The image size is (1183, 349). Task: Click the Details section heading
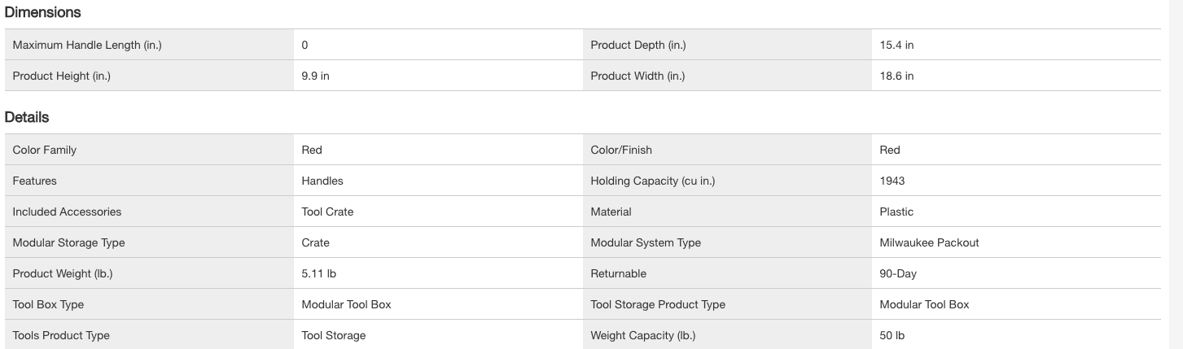pyautogui.click(x=27, y=117)
